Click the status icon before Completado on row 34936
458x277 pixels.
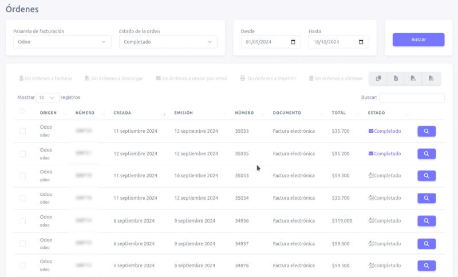(x=371, y=221)
